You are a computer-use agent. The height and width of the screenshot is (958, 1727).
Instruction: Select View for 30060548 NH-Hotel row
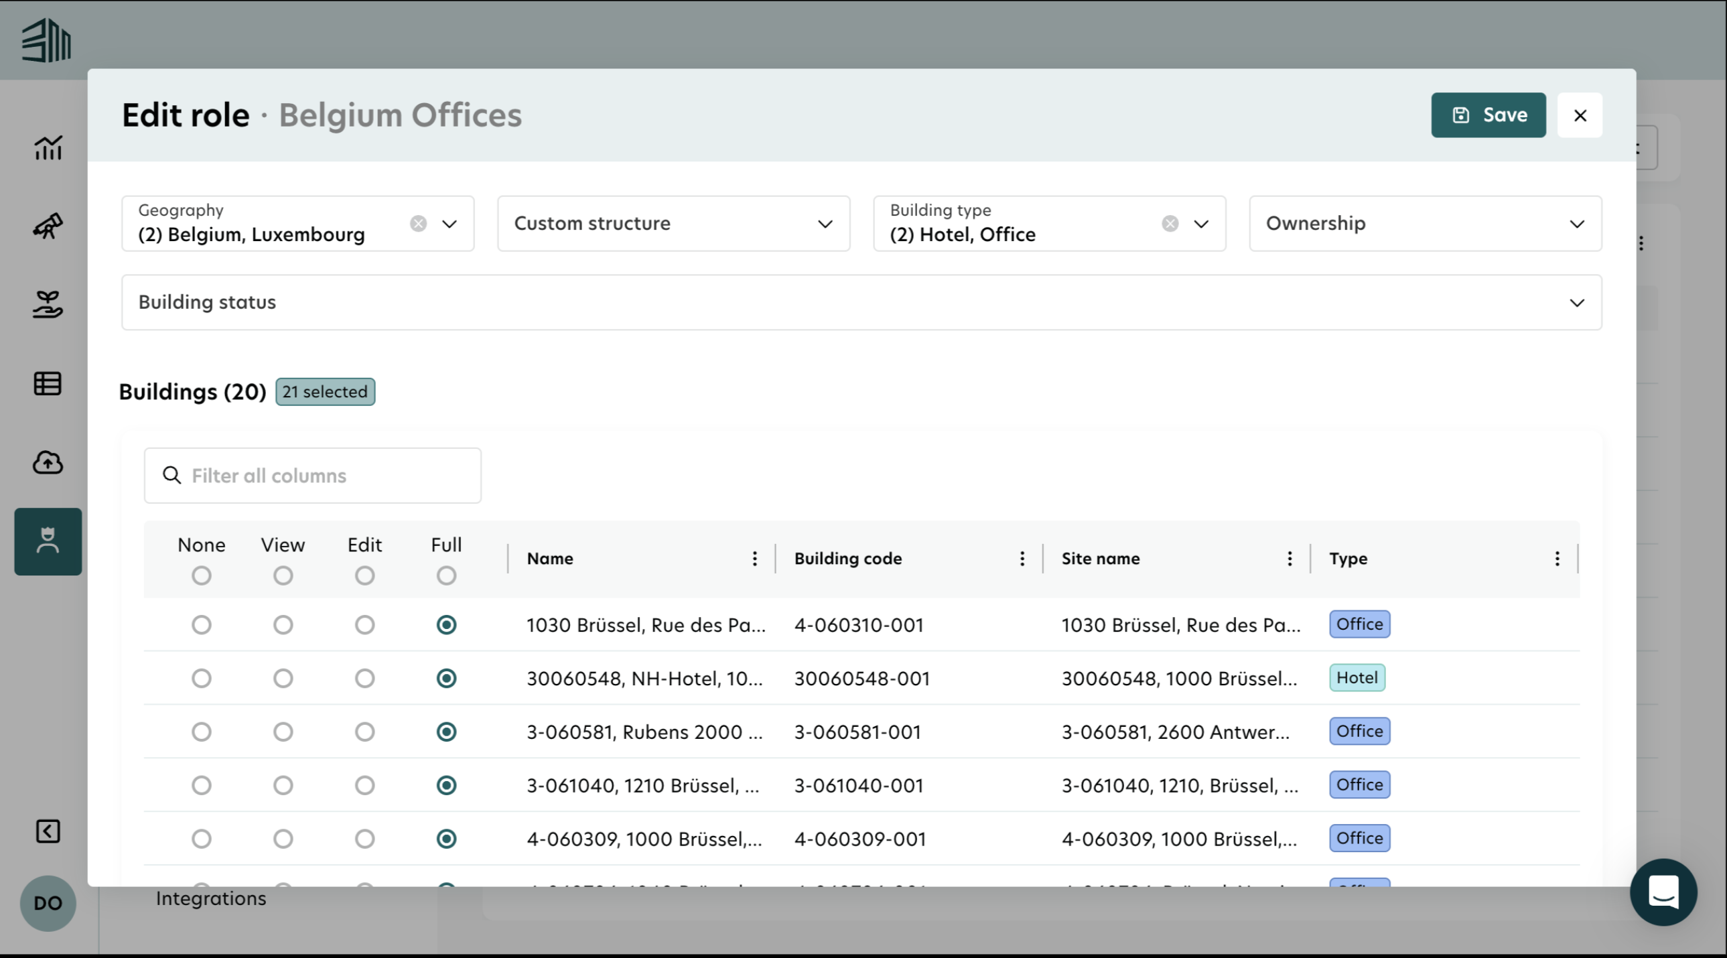(283, 679)
